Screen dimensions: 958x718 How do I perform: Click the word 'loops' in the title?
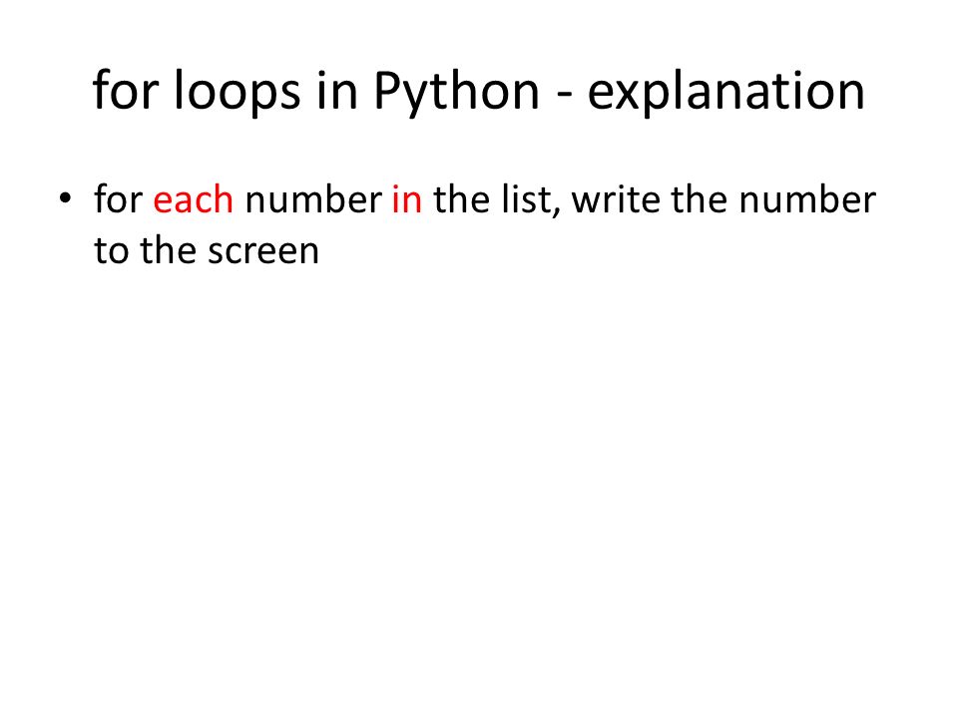[238, 91]
